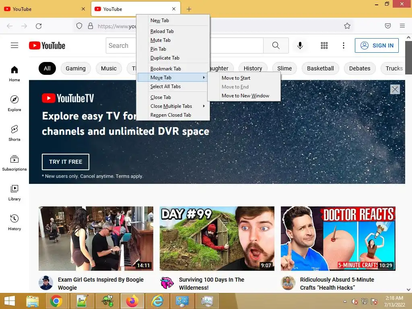Screen dimensions: 412x309
Task: Open the YouTube settings three-dots menu
Action: pyautogui.click(x=344, y=45)
